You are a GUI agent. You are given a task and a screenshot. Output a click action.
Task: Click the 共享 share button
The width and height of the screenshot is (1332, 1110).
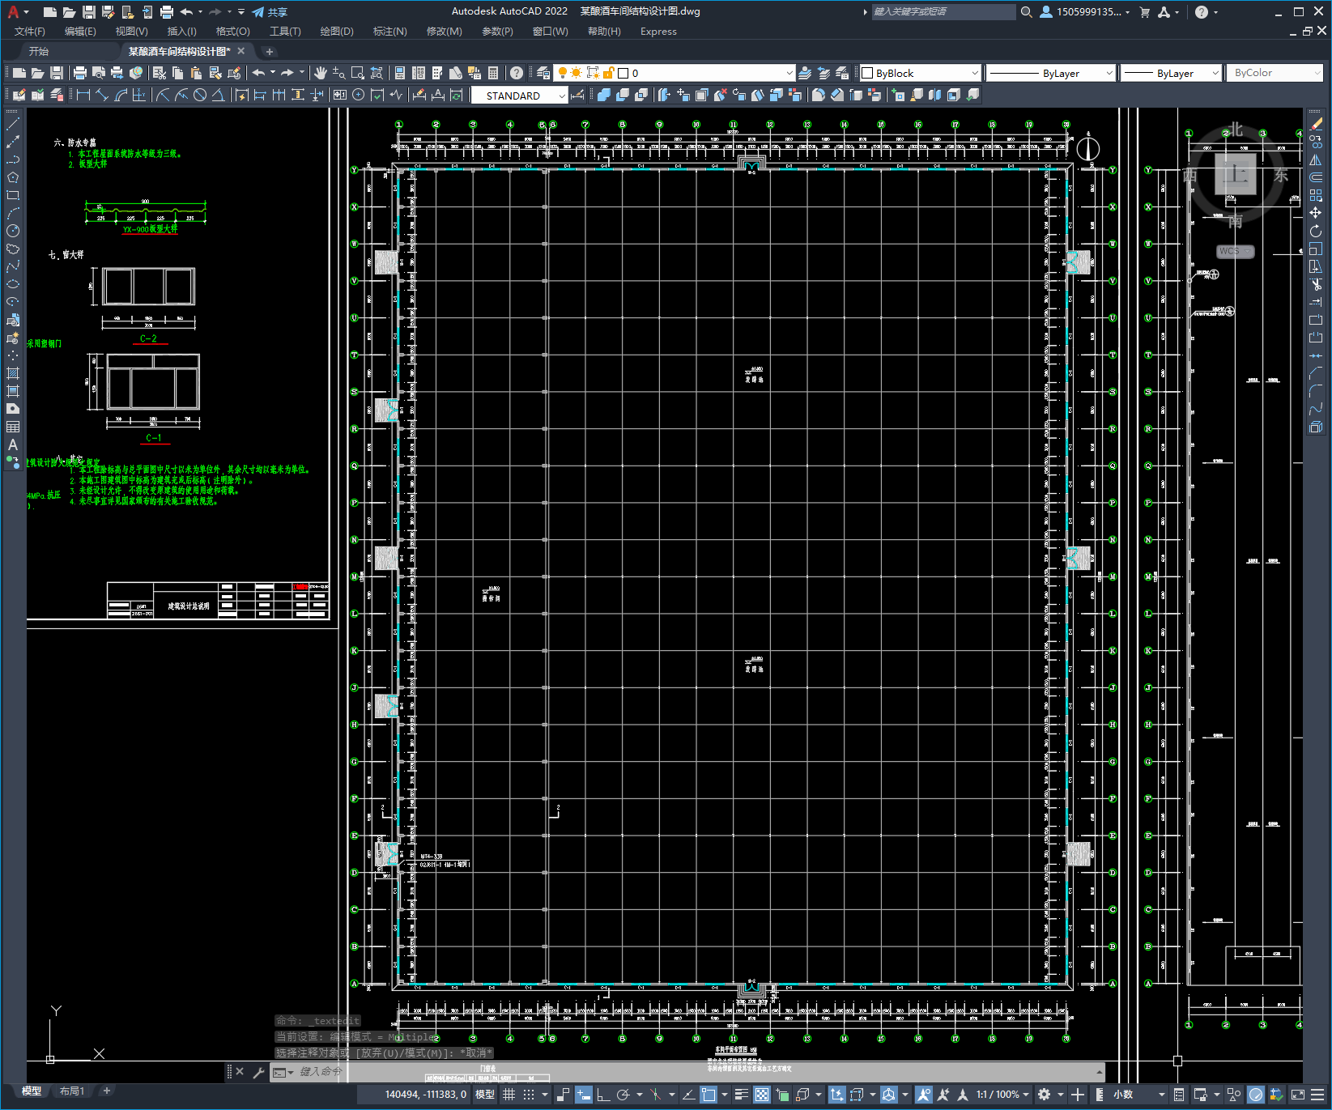270,12
